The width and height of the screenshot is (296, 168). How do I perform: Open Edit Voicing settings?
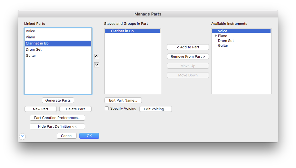click(x=155, y=109)
